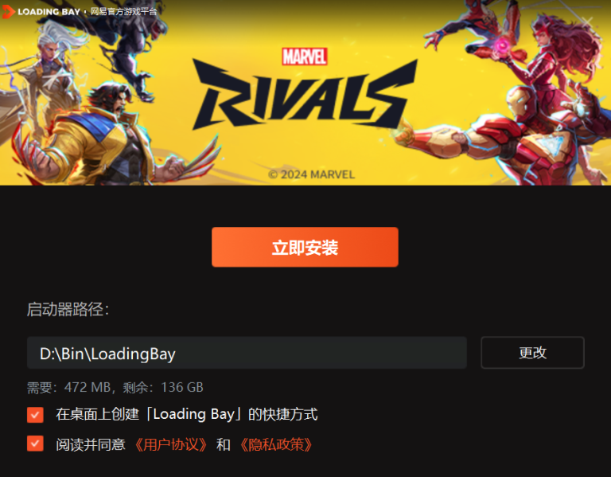Uncheck the desktop shortcut checkbox
Screen dimensions: 611x477
(x=35, y=415)
